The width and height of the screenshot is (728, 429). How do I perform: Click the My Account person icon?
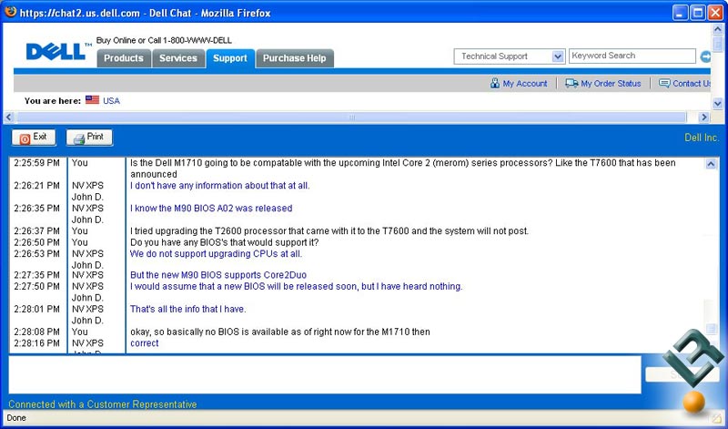tap(495, 83)
